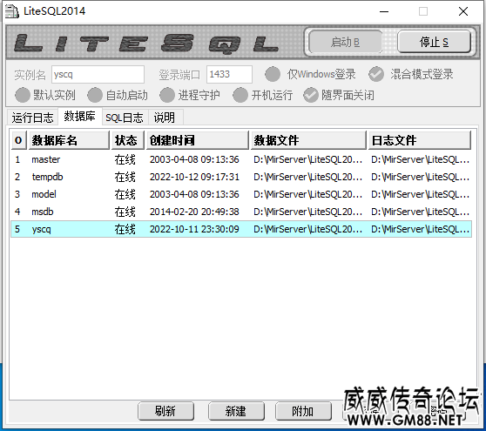Click creation time 2022-10-12 09:17:31
The height and width of the screenshot is (431, 486).
click(194, 177)
